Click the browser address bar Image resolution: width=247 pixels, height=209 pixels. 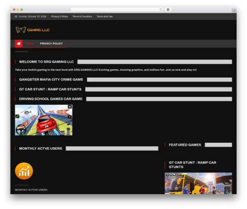117,9
